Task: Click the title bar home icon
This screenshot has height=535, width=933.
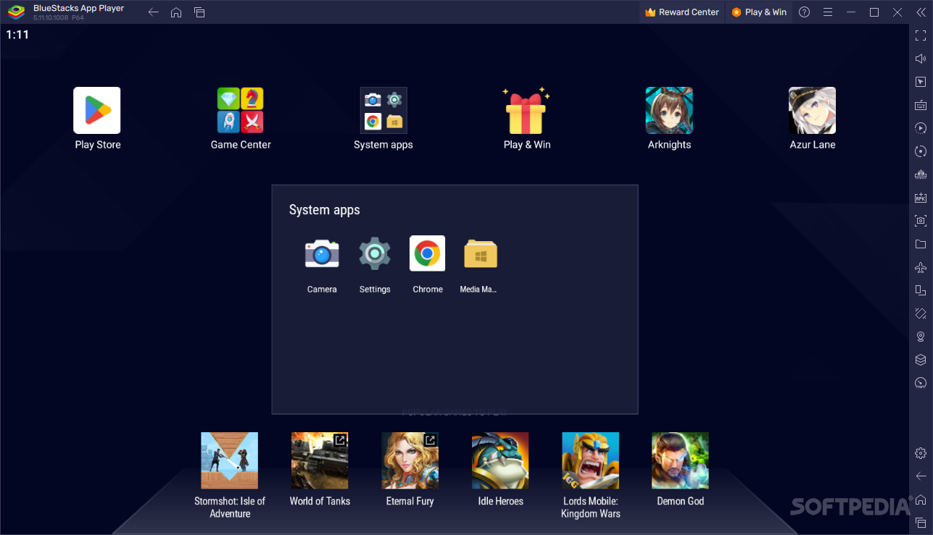Action: pos(176,12)
